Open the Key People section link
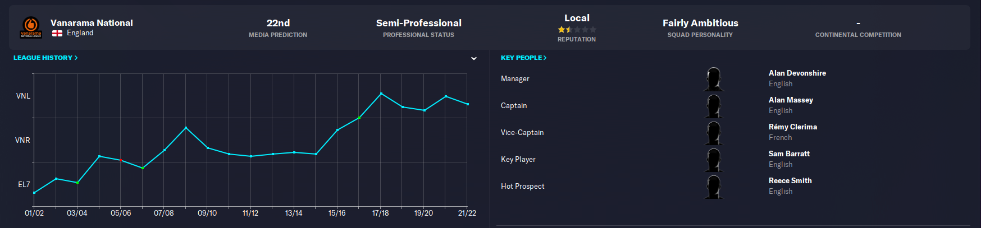The height and width of the screenshot is (228, 981). (x=523, y=58)
